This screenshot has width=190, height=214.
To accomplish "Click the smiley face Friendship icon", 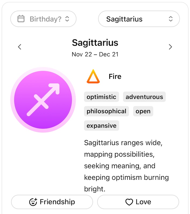I will (x=33, y=202).
